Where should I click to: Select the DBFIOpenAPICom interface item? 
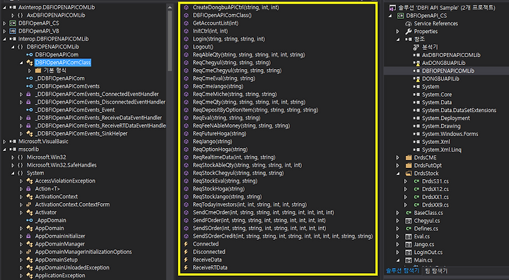point(57,55)
